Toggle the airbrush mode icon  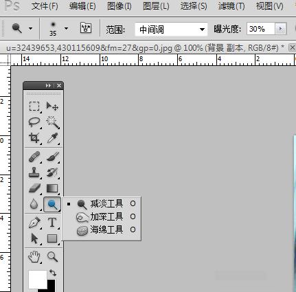(x=86, y=28)
